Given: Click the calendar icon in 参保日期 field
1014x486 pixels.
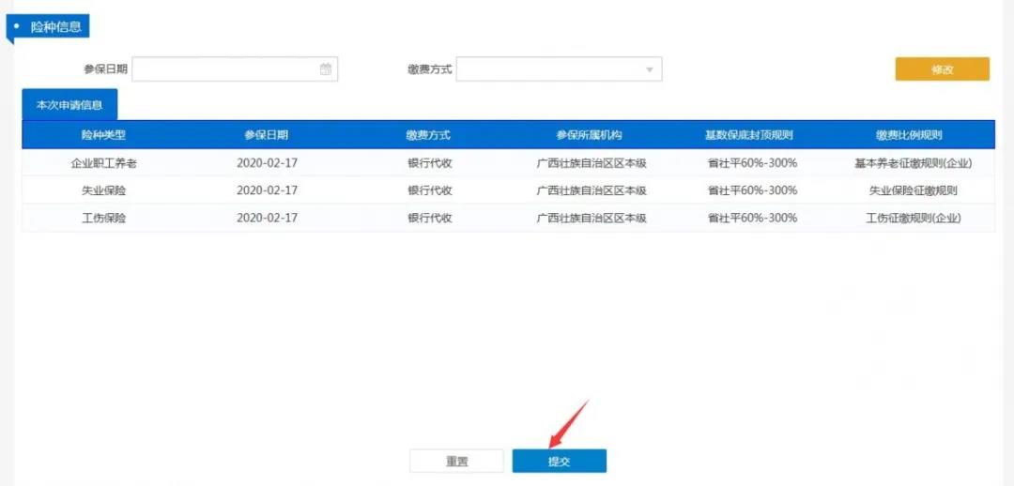Looking at the screenshot, I should (326, 69).
